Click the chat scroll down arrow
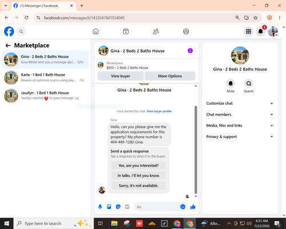Screen dimensions: 286x229 pos(196,196)
